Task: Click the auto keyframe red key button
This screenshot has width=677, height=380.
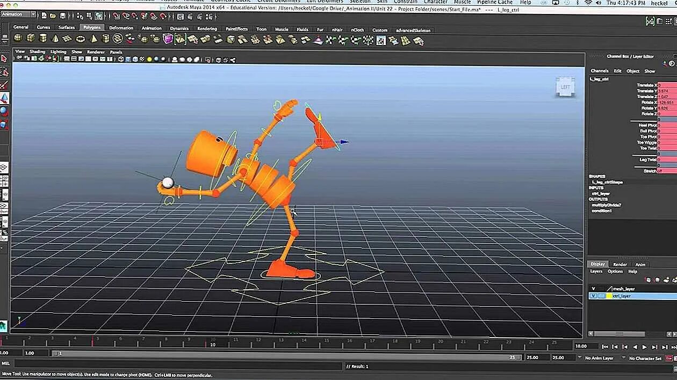Action: coord(669,358)
